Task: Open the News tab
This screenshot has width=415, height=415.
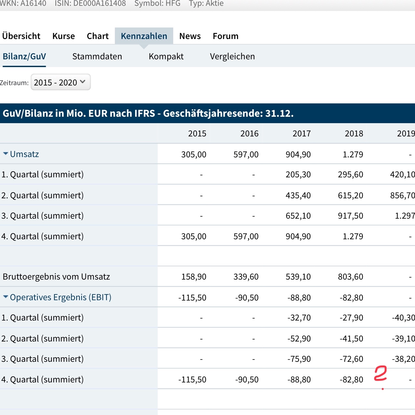Action: click(190, 36)
